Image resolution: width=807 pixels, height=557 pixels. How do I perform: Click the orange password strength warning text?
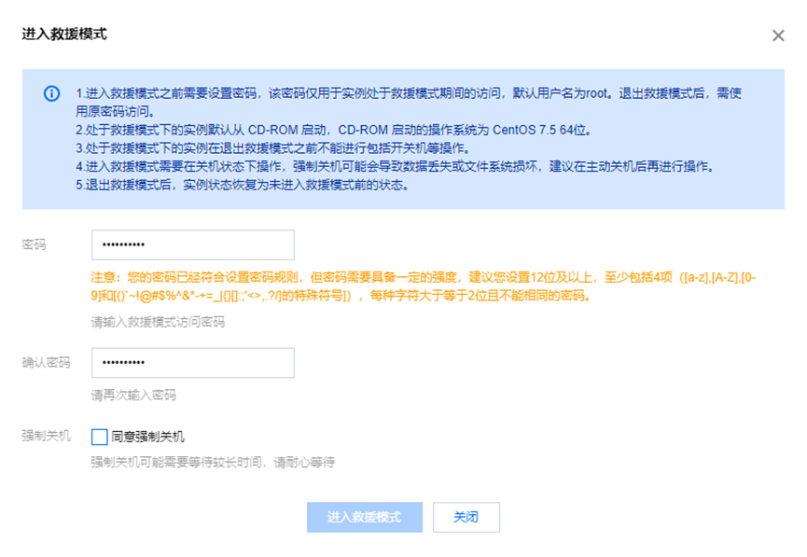423,286
